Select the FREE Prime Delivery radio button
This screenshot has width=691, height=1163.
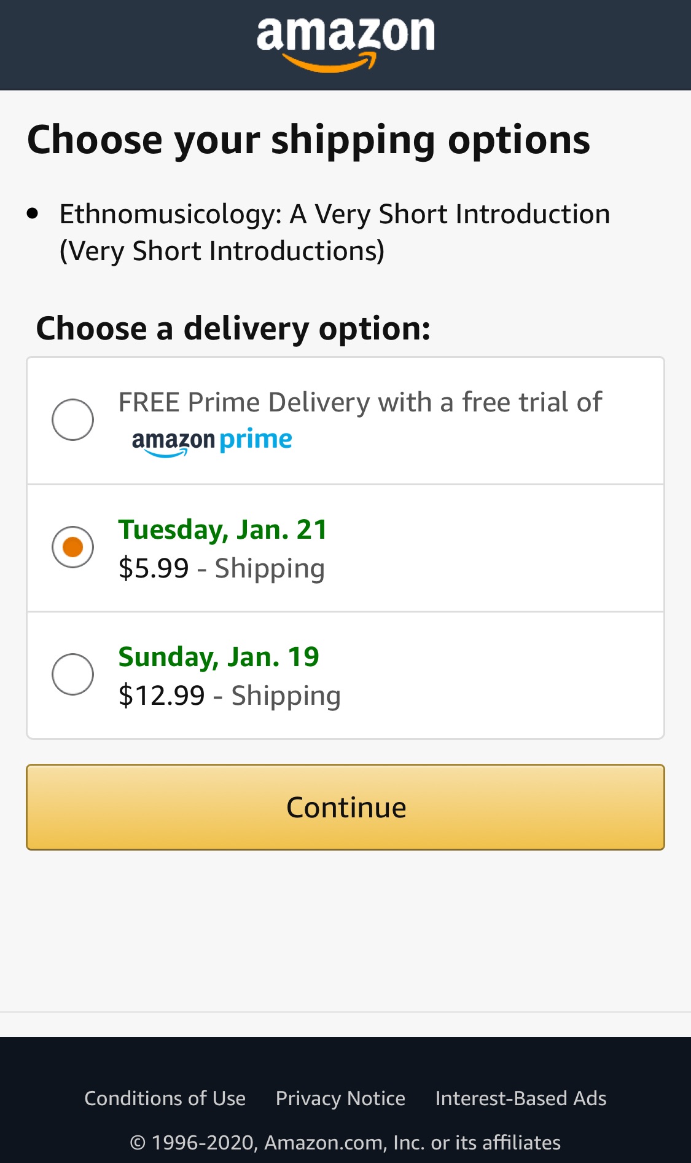click(x=73, y=420)
